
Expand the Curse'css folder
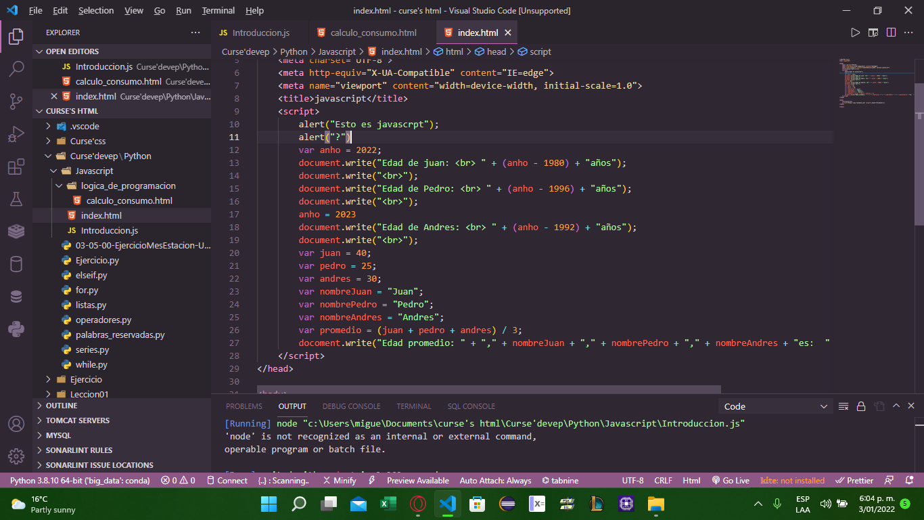coord(122,141)
